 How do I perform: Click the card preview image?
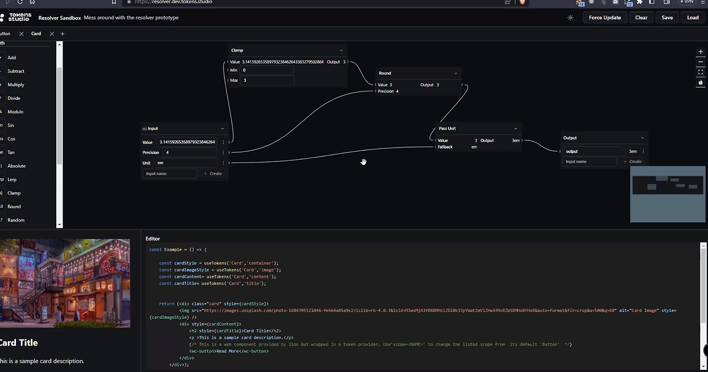point(65,283)
